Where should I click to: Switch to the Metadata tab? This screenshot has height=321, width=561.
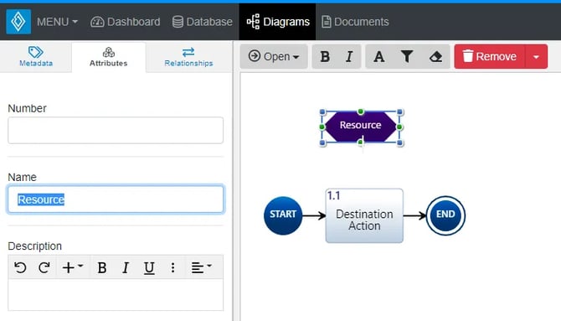click(x=36, y=57)
